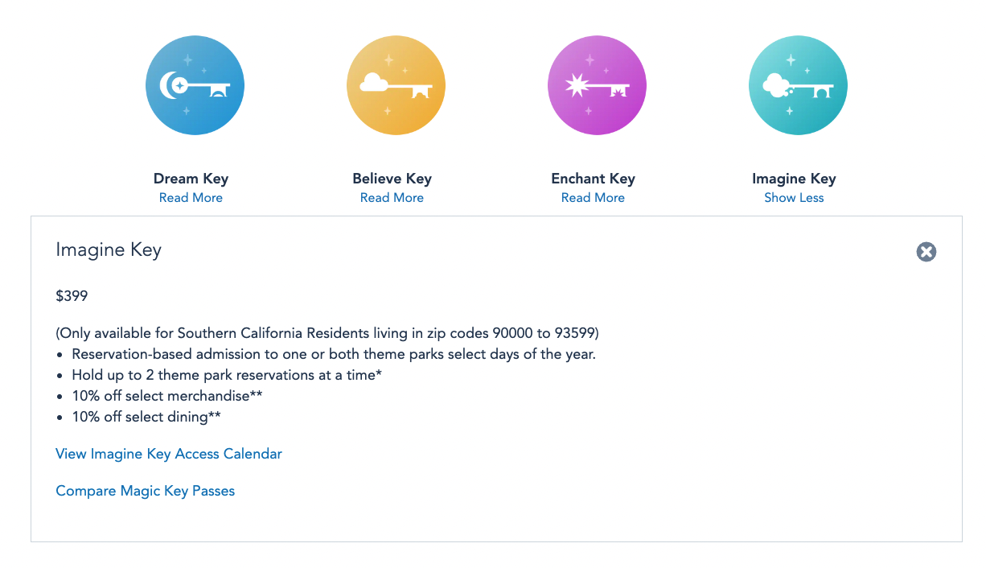Expand Read More under Enchant Key

pos(593,198)
